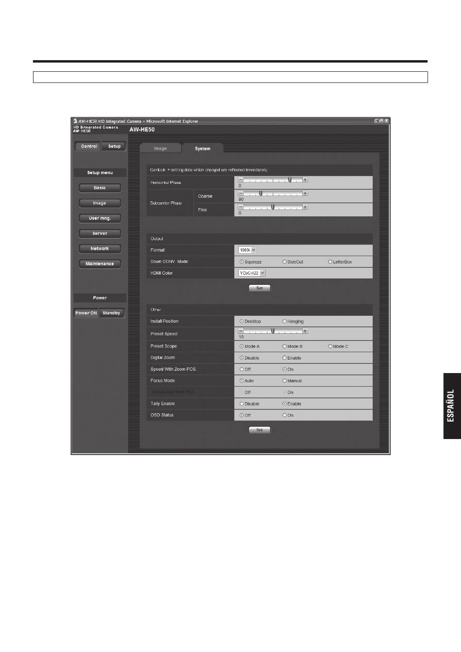Open the Setup page button

[115, 146]
